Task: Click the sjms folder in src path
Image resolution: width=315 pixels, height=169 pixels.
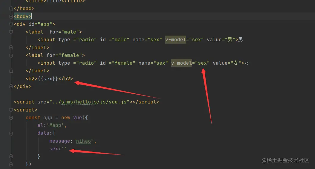Action: point(67,102)
